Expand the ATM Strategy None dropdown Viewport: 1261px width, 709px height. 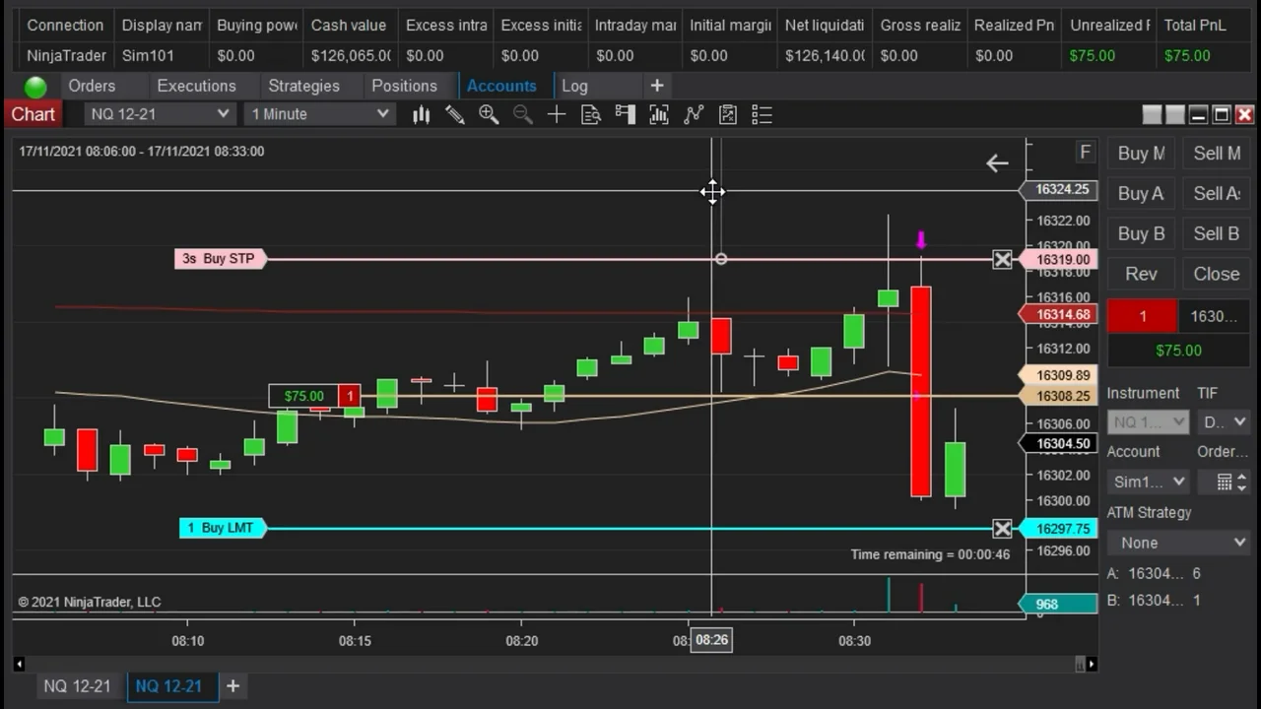click(1178, 543)
